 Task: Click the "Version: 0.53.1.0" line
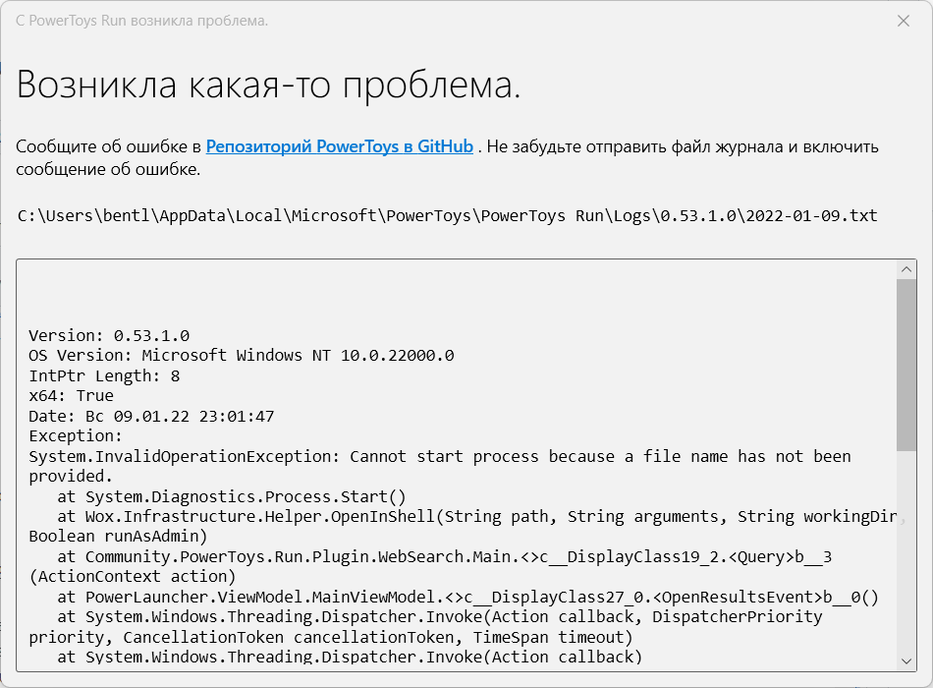[x=109, y=336]
